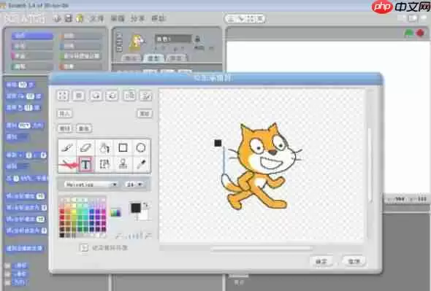The height and width of the screenshot is (291, 431).
Task: Switch to full stage view mode
Action: coord(413,18)
